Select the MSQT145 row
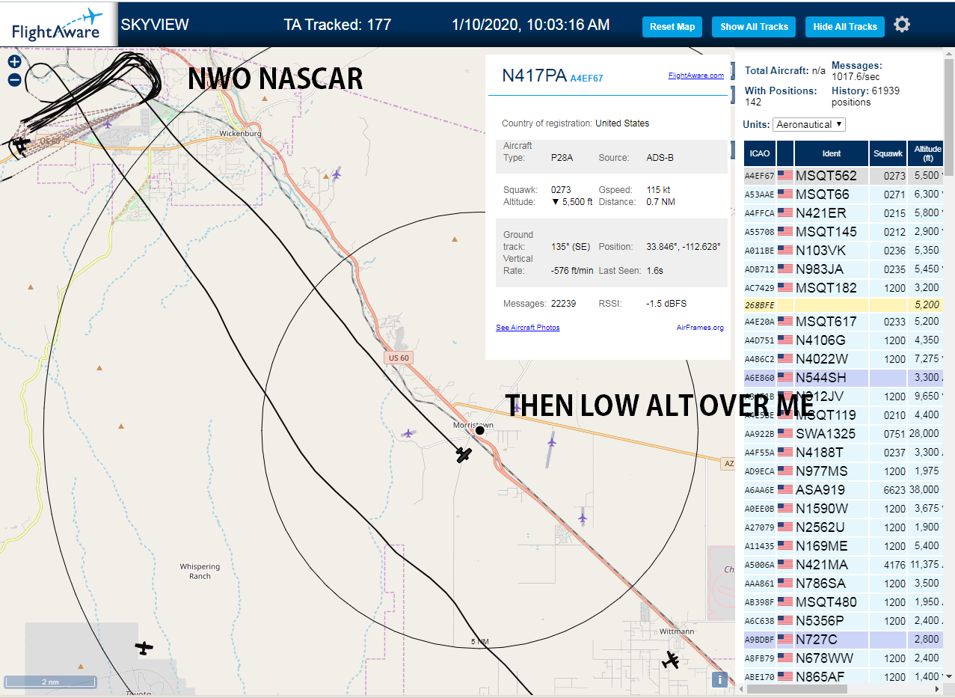955x698 pixels. click(x=844, y=232)
